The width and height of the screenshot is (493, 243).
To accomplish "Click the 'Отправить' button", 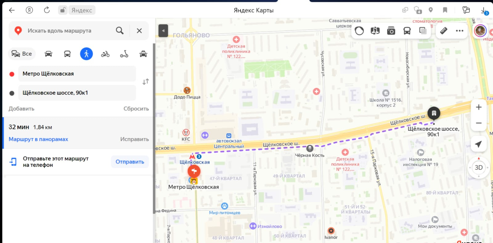I will pos(130,162).
